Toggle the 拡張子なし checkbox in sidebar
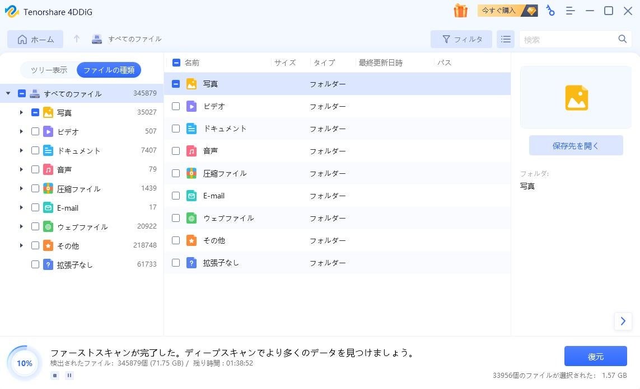The width and height of the screenshot is (640, 389). [35, 265]
